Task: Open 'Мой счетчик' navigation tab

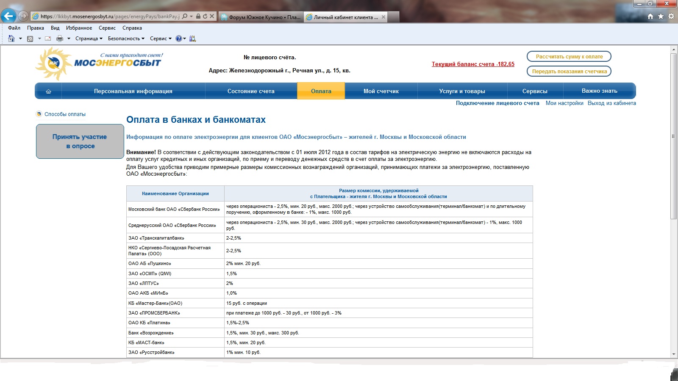Action: tap(381, 91)
